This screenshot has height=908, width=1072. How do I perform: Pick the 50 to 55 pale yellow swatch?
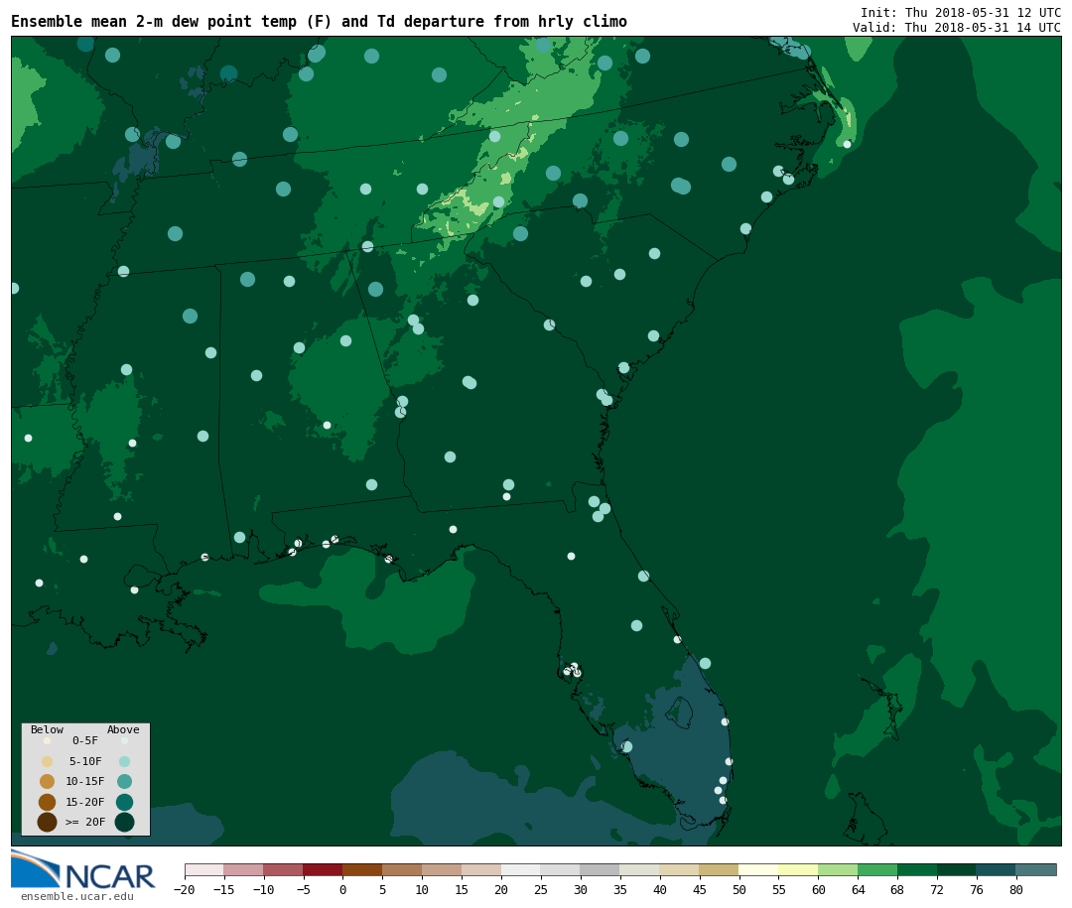(759, 869)
